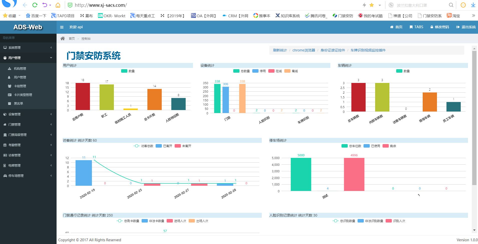
Task: Open the chrome浏览器 download link
Action: [304, 50]
